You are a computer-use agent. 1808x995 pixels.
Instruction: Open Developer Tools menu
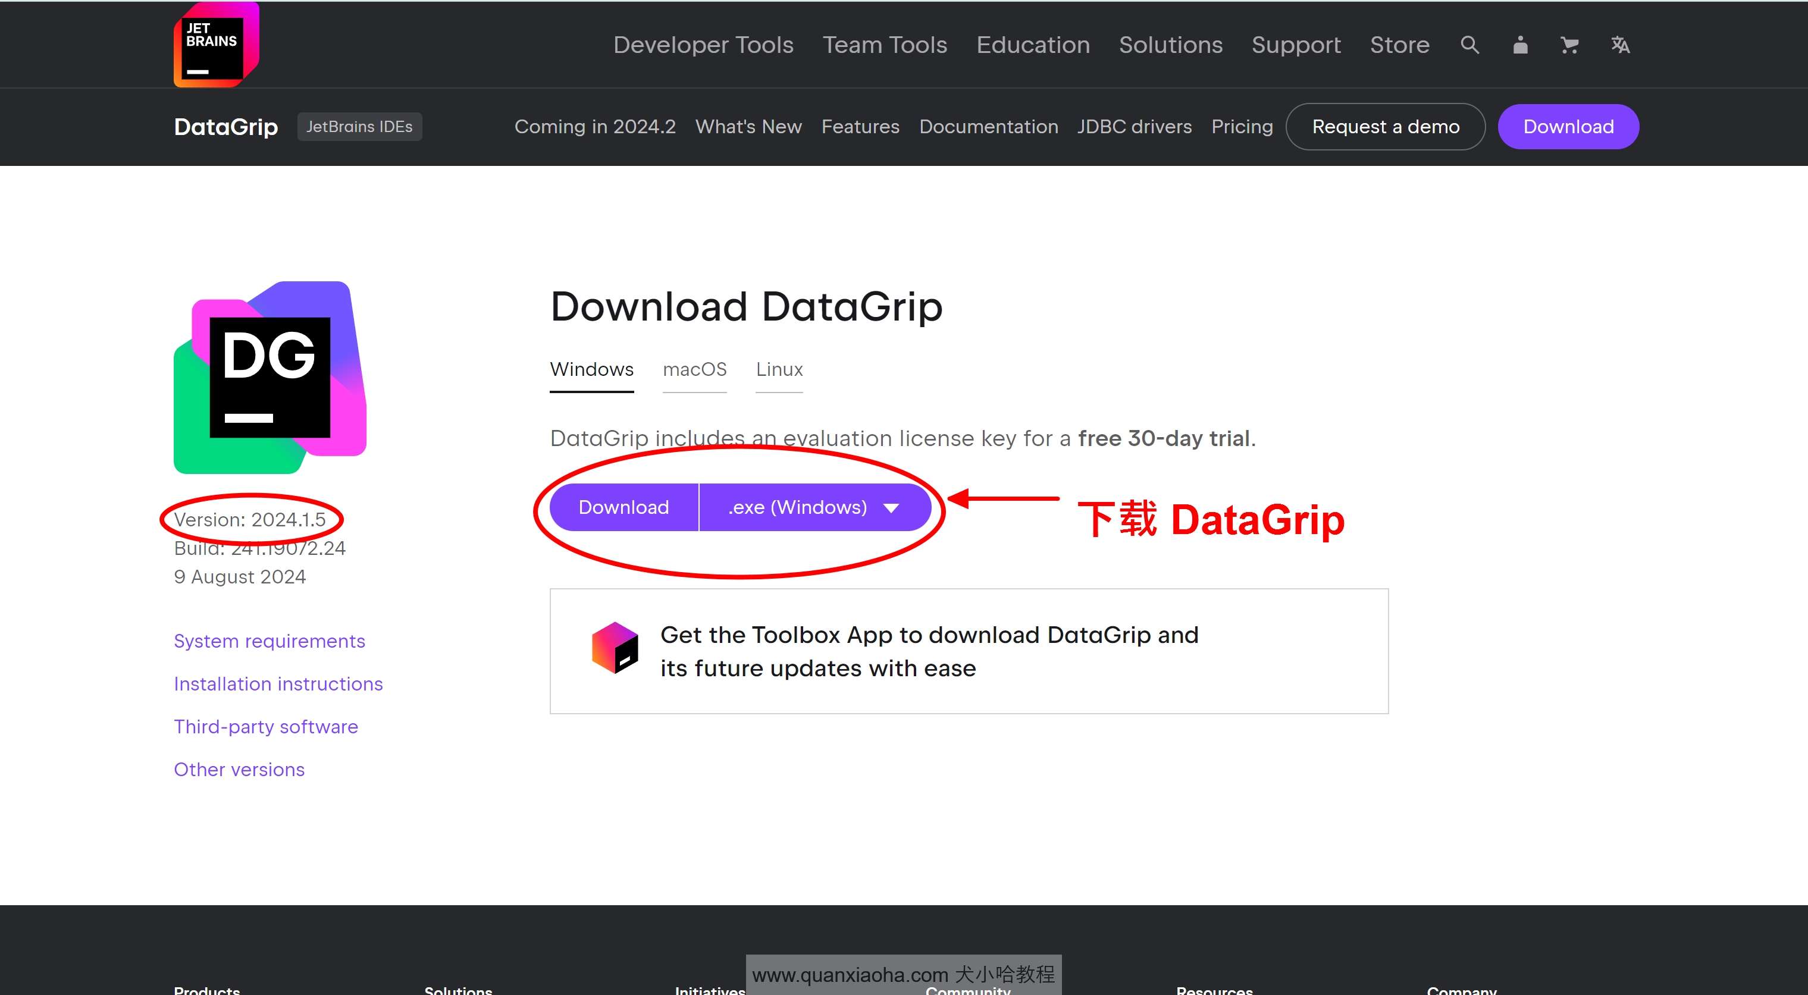[x=703, y=45]
